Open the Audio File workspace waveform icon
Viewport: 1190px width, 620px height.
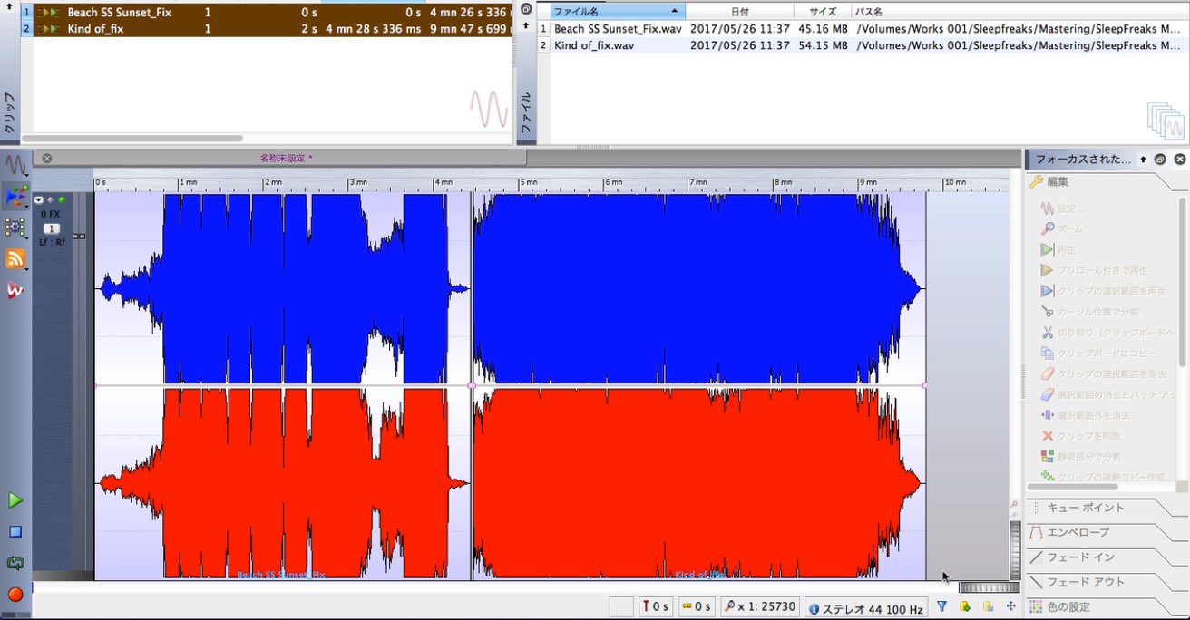[15, 165]
